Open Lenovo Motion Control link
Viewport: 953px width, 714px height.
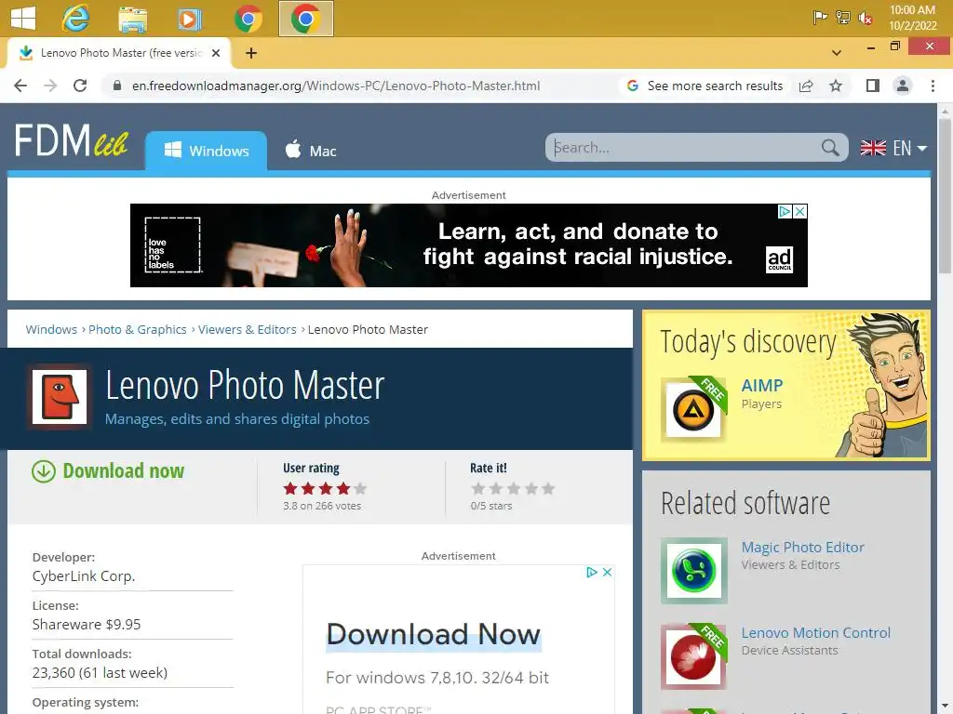tap(815, 632)
